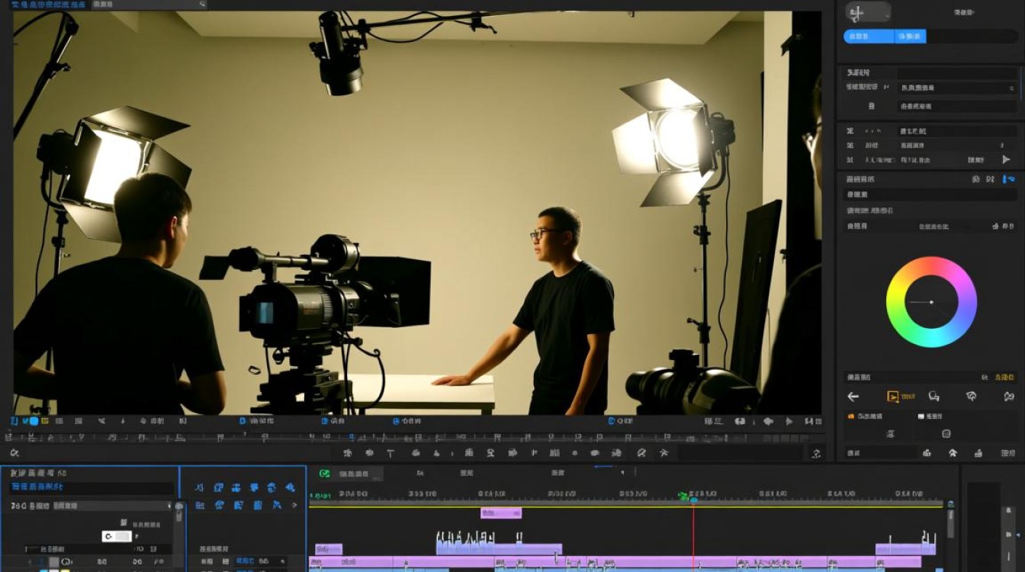Screen dimensions: 1025x572
Task: Click the white play triangle in right panel
Action: click(x=1006, y=159)
